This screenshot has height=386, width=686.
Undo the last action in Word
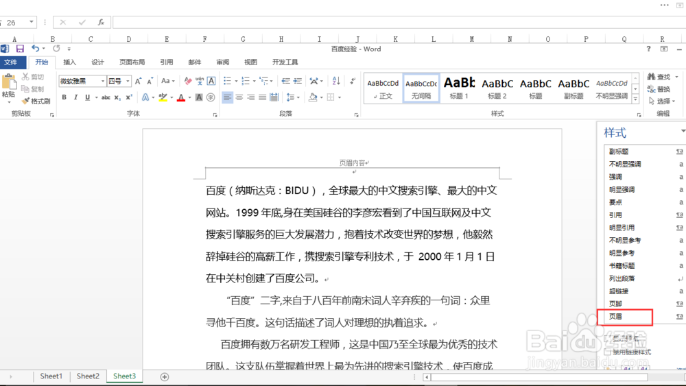(x=36, y=49)
